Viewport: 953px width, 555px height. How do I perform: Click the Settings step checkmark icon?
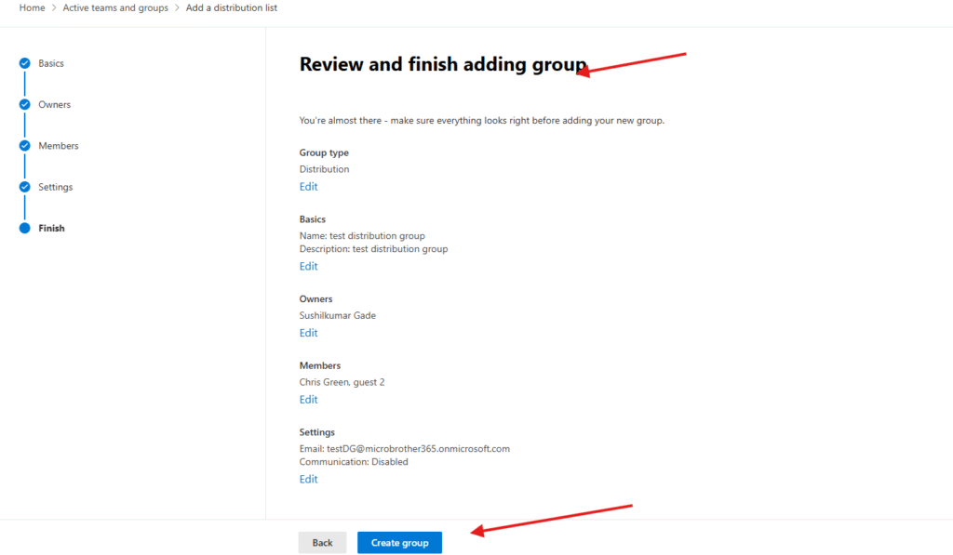[x=25, y=187]
